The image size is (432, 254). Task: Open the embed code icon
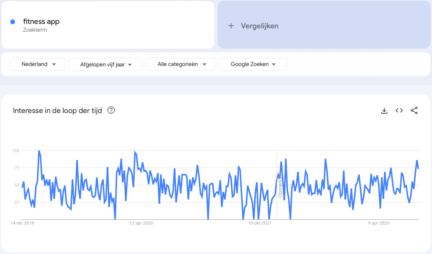(x=399, y=110)
